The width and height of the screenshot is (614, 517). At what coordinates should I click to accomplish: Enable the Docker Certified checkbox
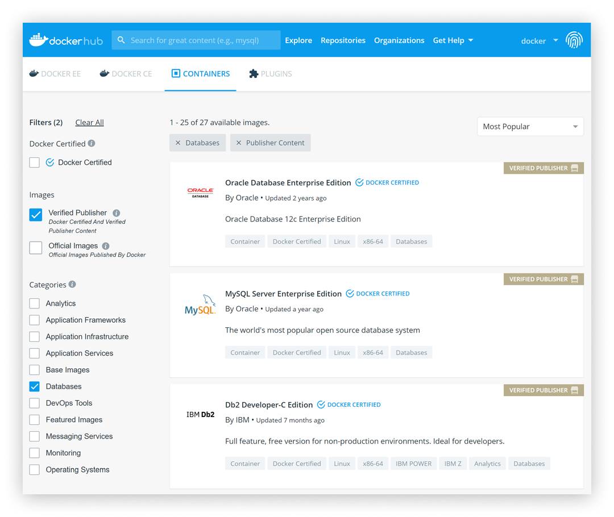point(35,162)
